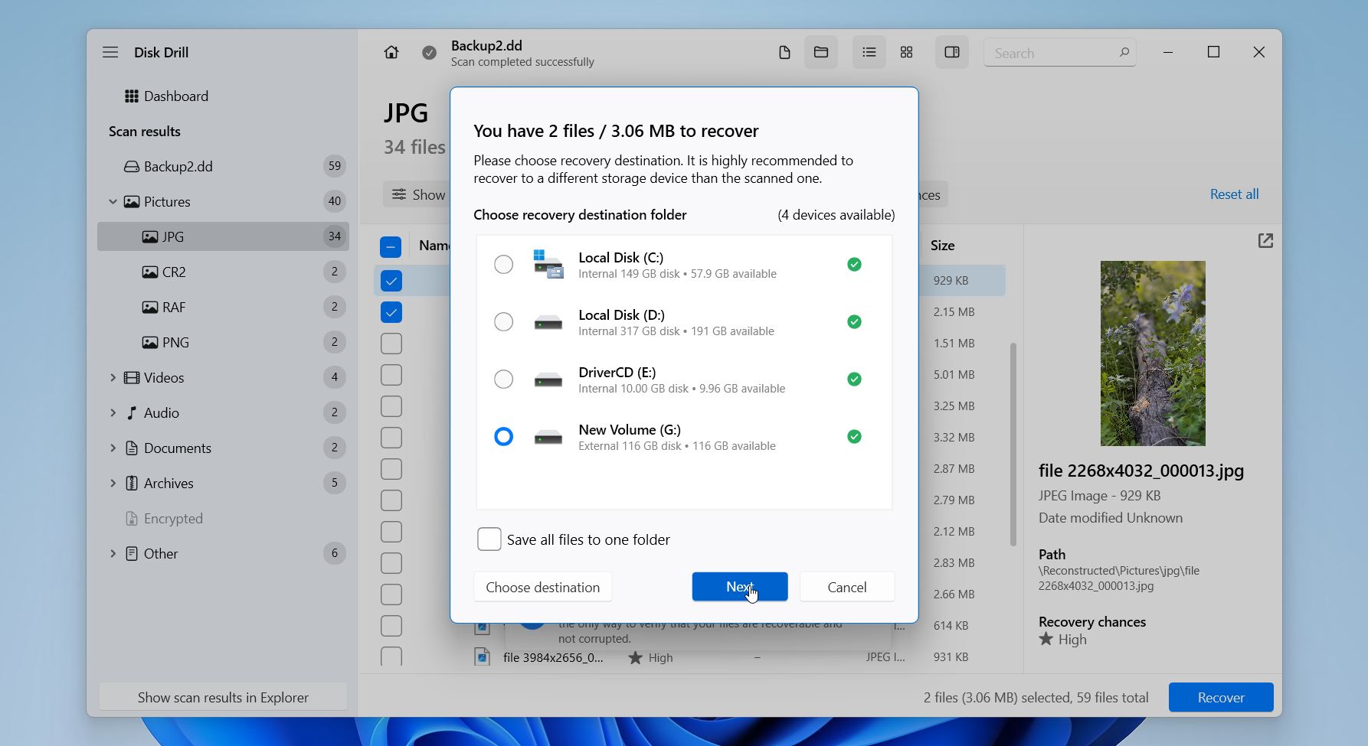Screen dimensions: 1368x746
Task: Select Backup2.dd scan result
Action: 223,167
